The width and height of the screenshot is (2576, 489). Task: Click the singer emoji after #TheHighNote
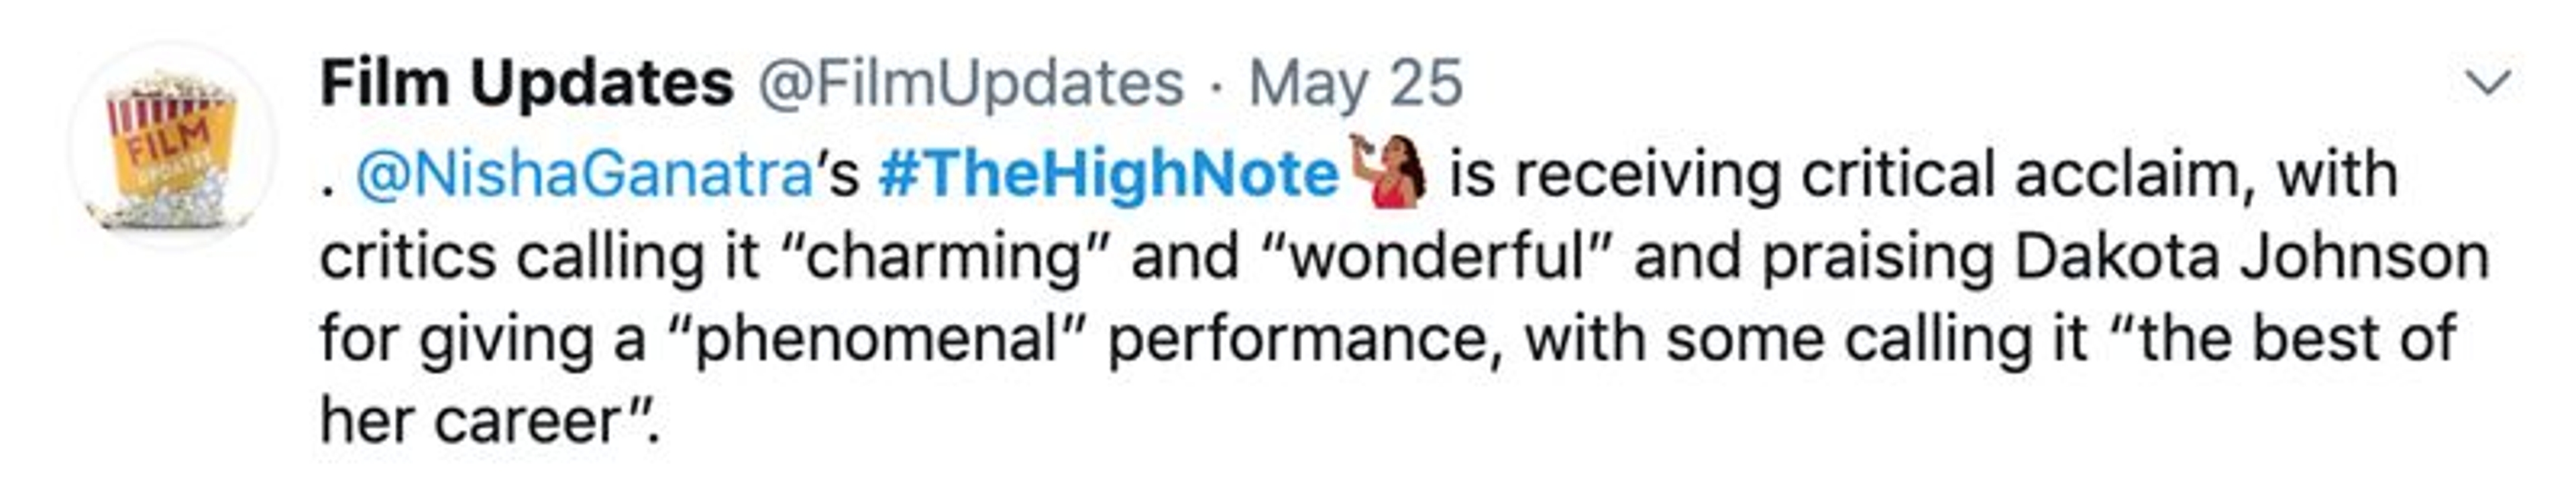point(1387,171)
